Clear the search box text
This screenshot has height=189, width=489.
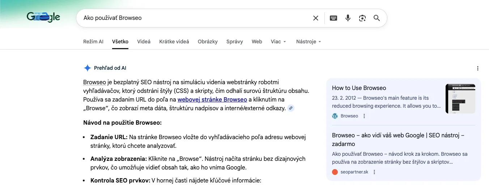click(x=315, y=18)
